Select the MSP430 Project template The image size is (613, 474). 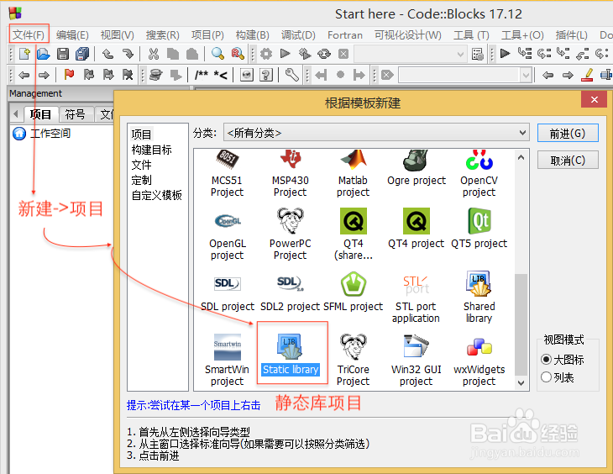(x=290, y=173)
